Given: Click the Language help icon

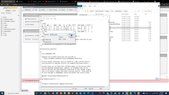Looking at the screenshot, I should click(x=33, y=36).
